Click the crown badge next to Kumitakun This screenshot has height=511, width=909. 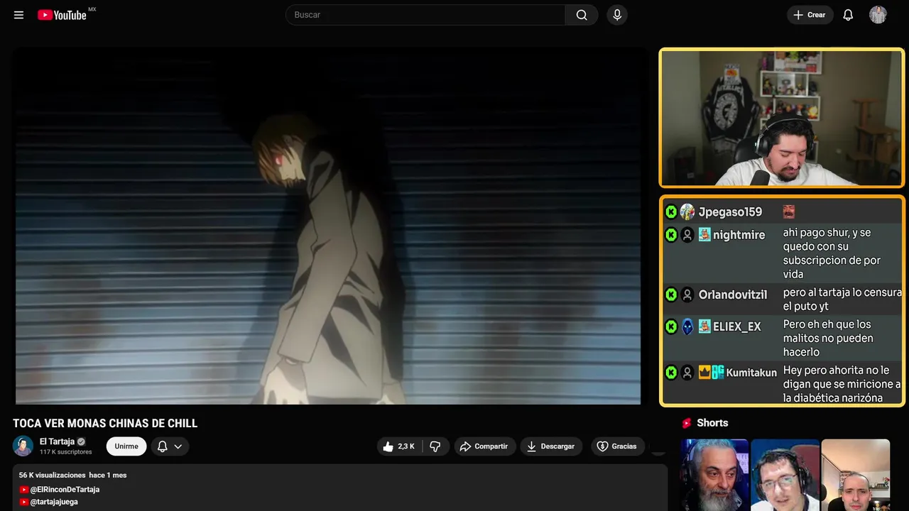coord(704,373)
